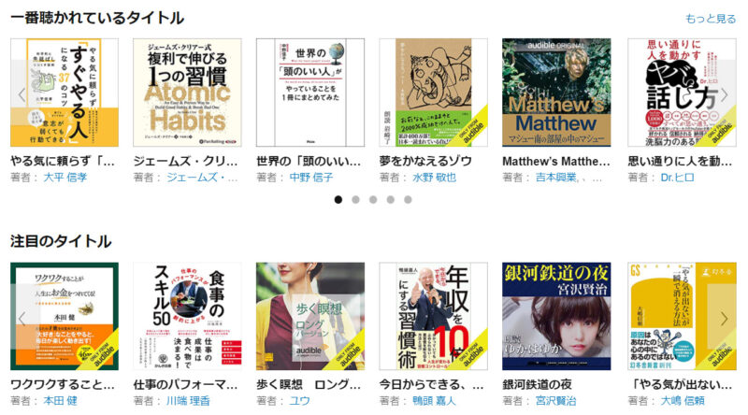The image size is (748, 415).
Task: Click author link 宮沢賢治
Action: [x=555, y=401]
